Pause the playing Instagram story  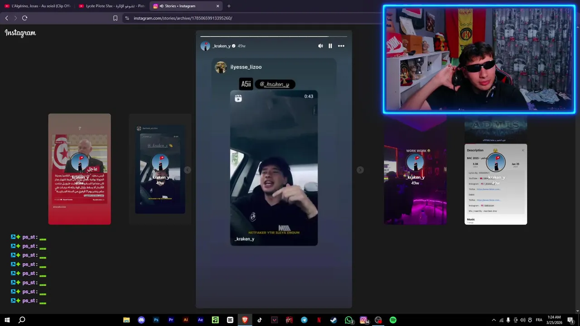click(330, 46)
